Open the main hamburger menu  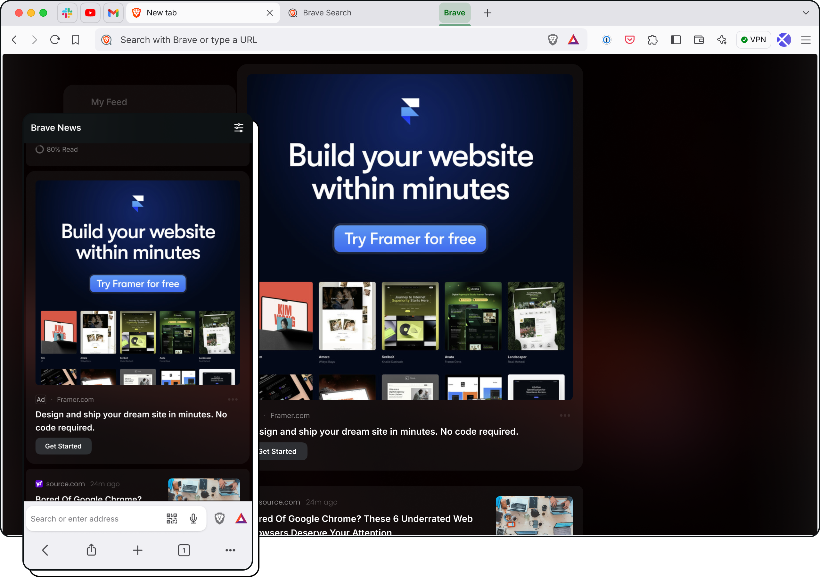click(806, 40)
